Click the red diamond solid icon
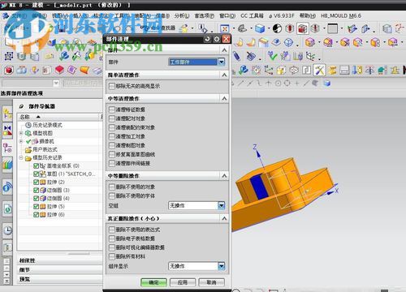Image resolution: width=406 pixels, height=292 pixels. [x=59, y=71]
